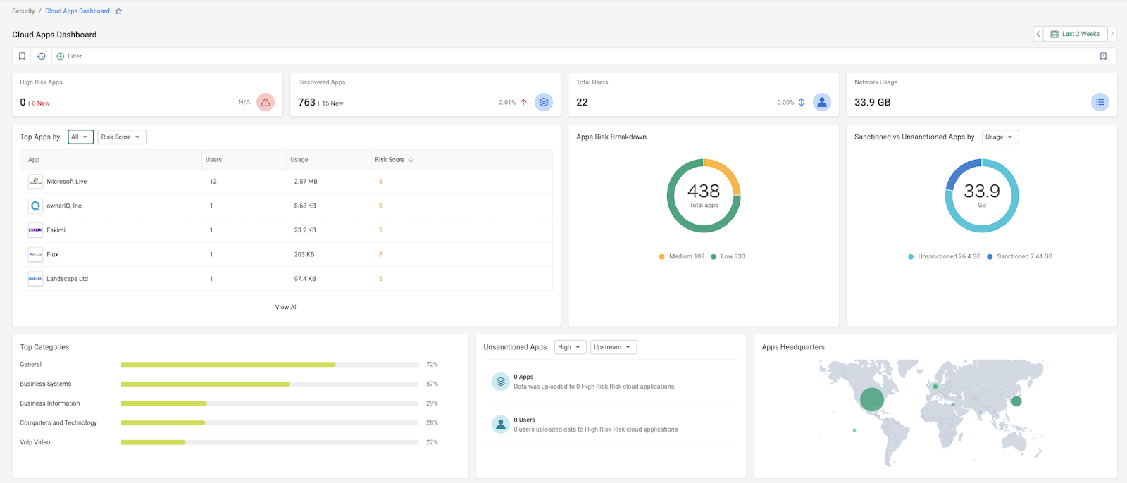Click the large green bubble over North America
This screenshot has height=483, width=1127.
coord(872,399)
